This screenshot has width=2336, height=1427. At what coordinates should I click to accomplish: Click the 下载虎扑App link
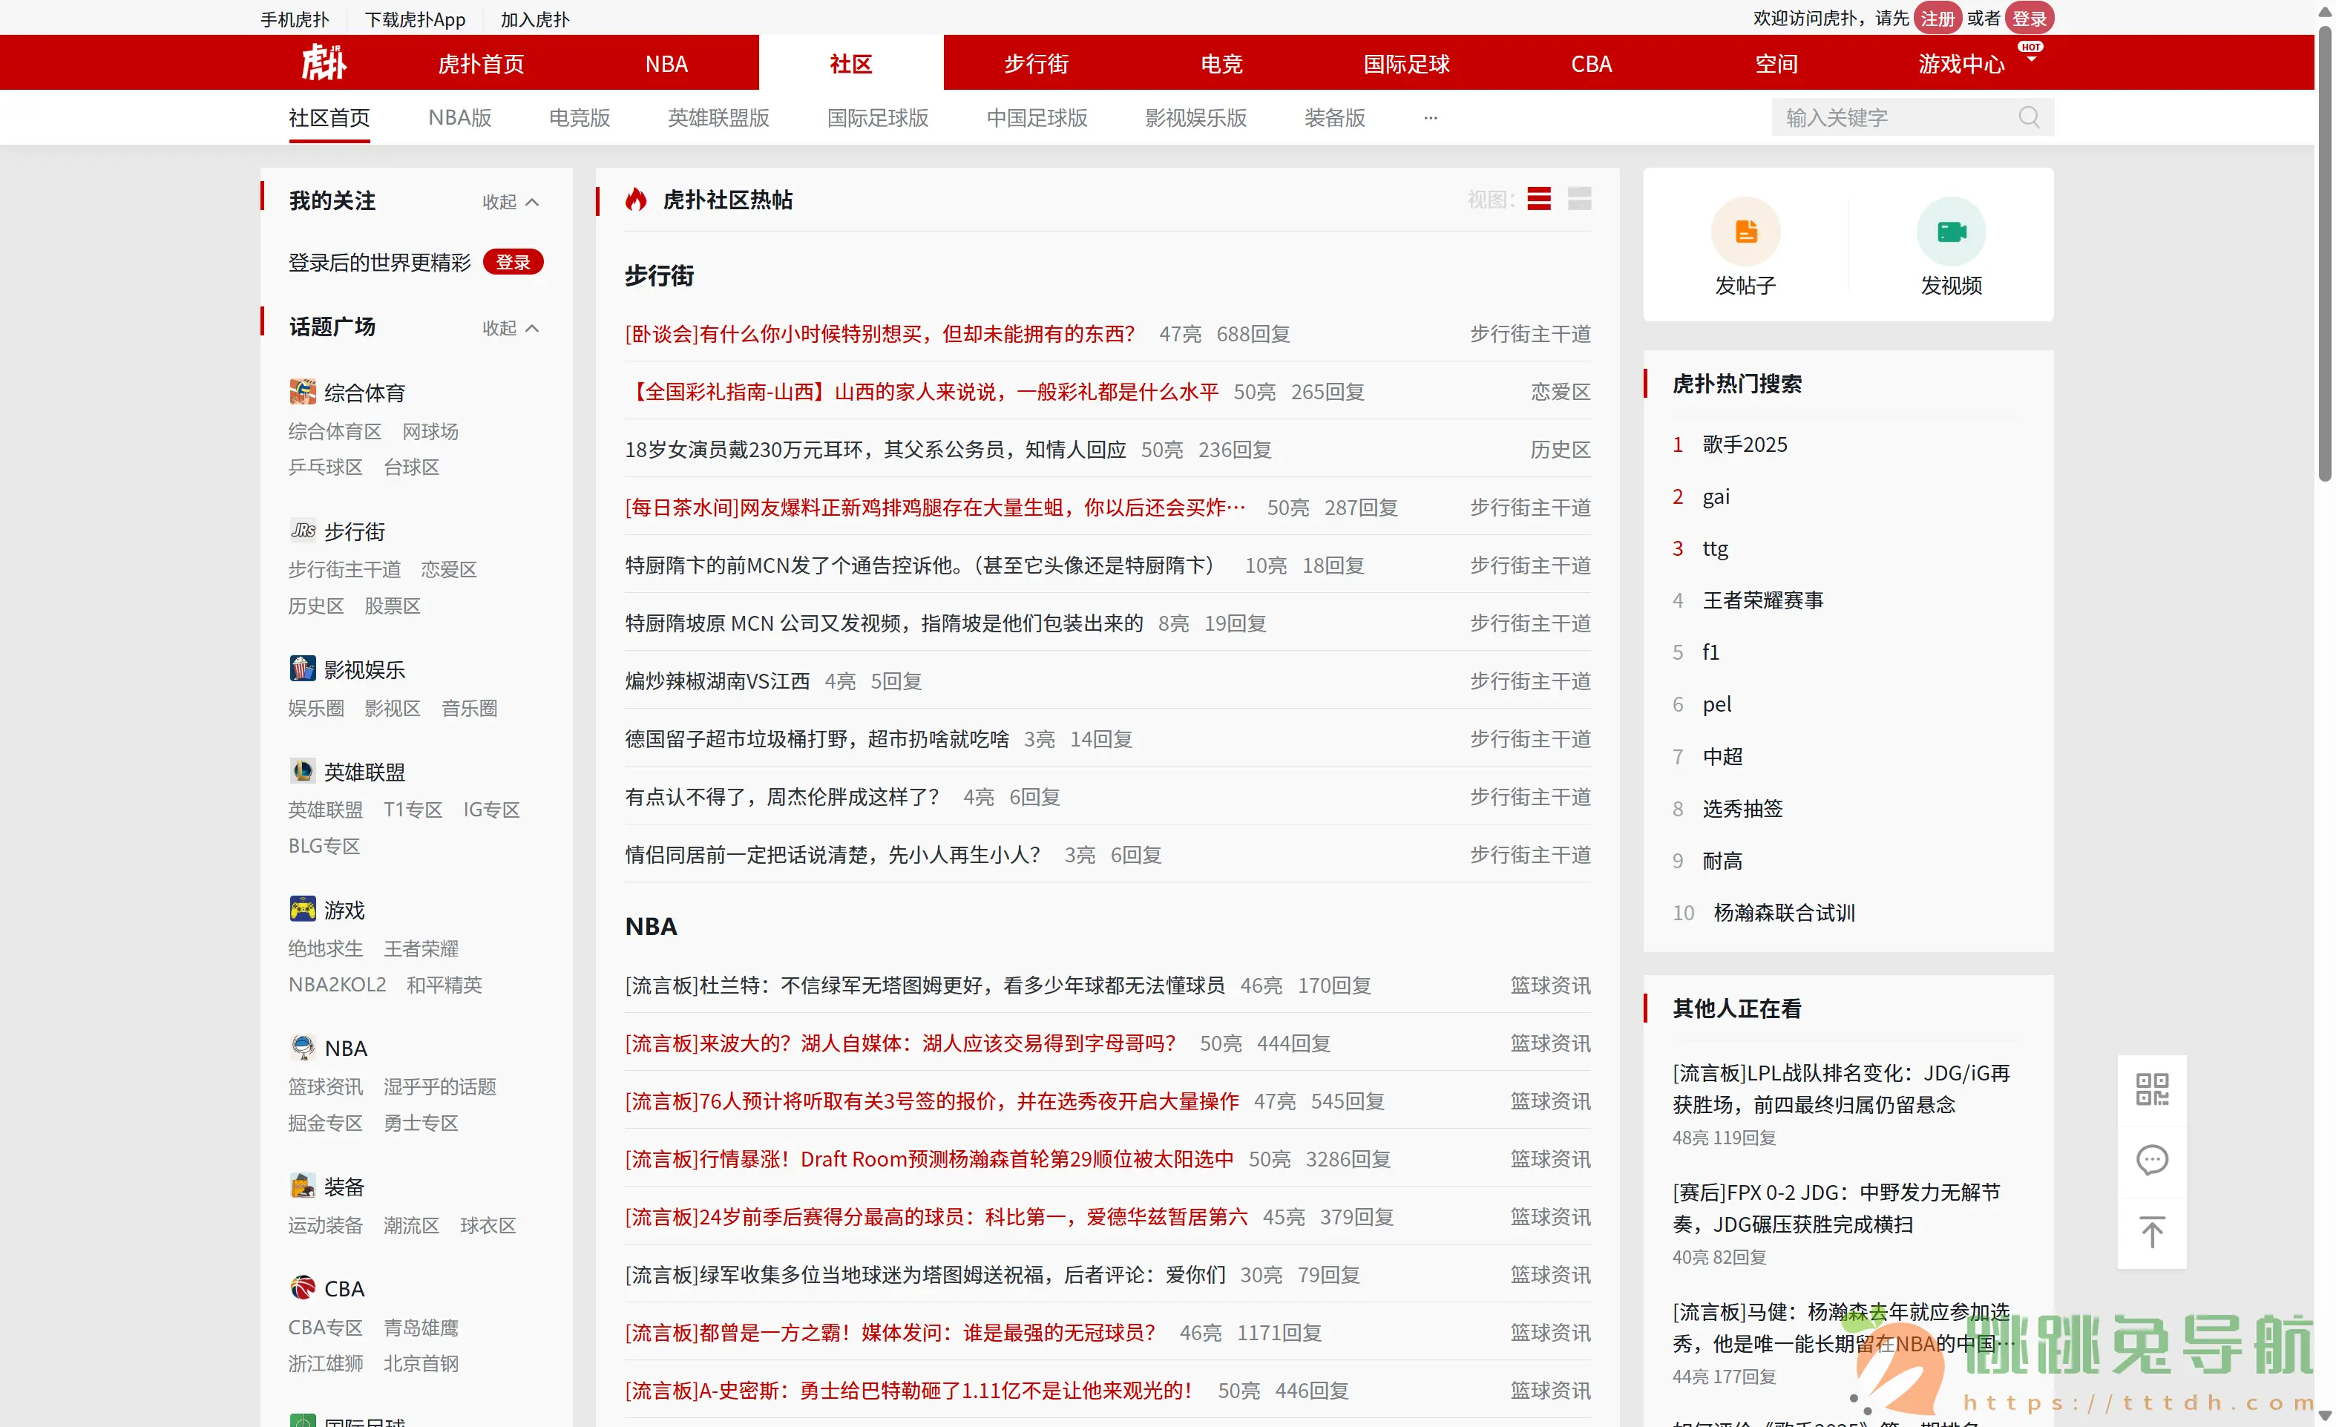coord(416,19)
